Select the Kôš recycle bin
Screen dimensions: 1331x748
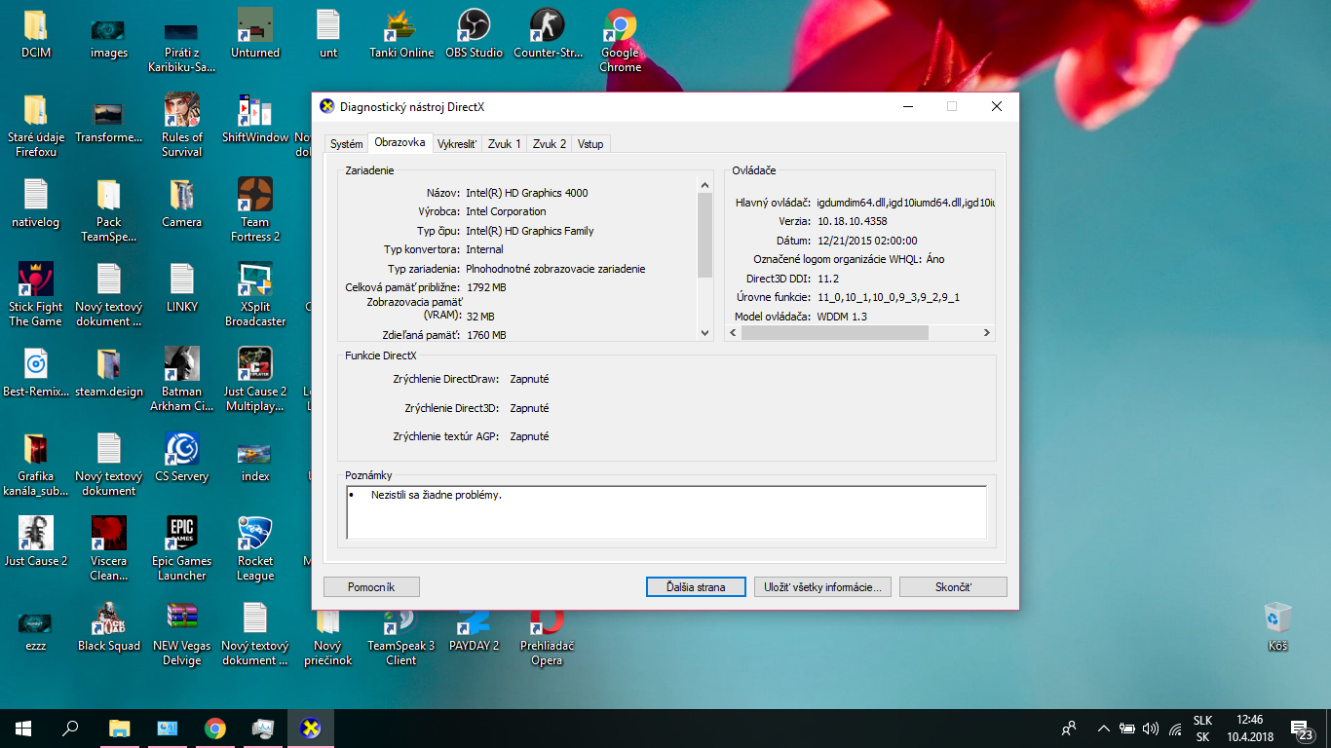[x=1277, y=626]
